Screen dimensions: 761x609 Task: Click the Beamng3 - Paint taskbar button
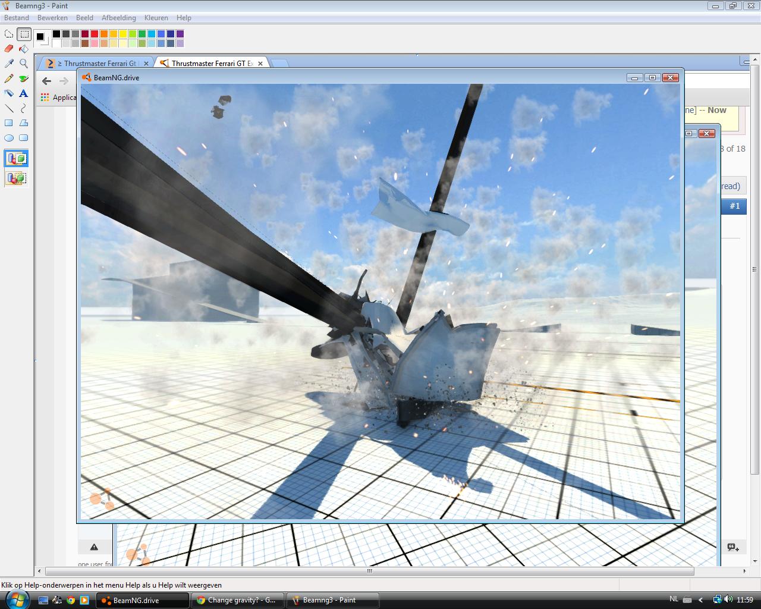333,600
